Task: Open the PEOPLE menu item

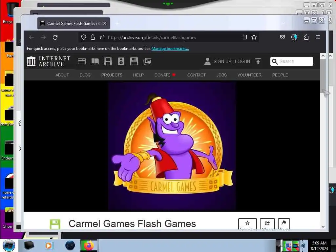Action: click(x=280, y=75)
